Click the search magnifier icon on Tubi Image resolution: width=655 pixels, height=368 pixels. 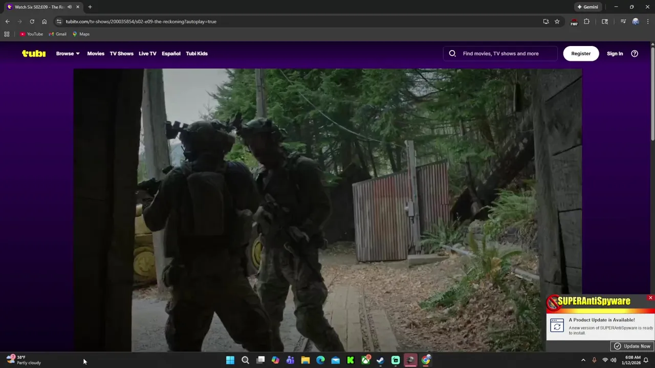452,53
